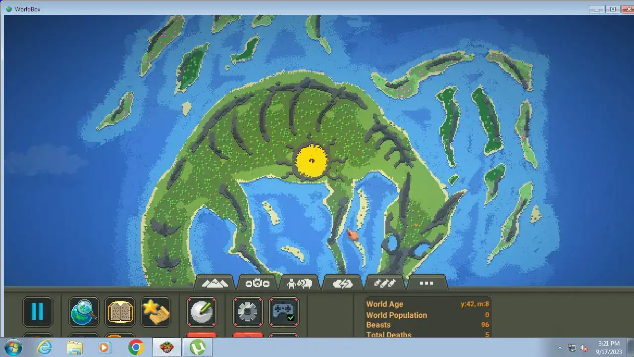This screenshot has height=357, width=634.
Task: Click the World Age label
Action: pyautogui.click(x=384, y=304)
